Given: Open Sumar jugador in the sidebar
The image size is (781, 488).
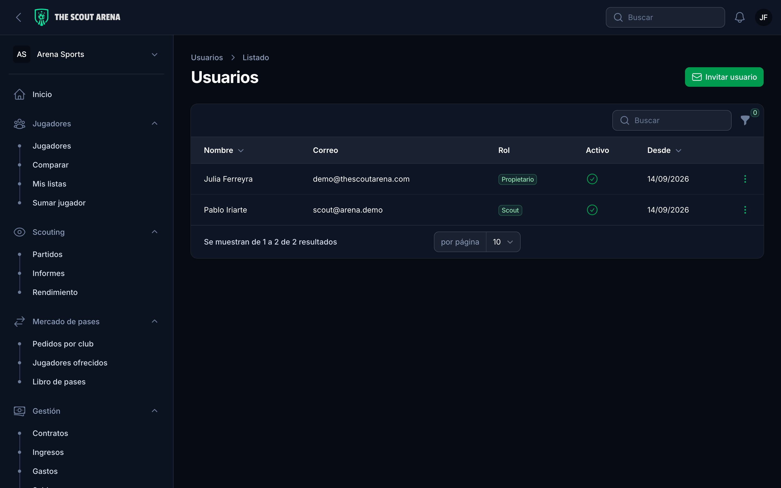Looking at the screenshot, I should (x=59, y=203).
